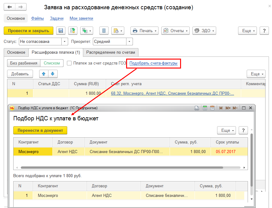
Task: Open the calendar icon in popup title bar
Action: click(212, 108)
